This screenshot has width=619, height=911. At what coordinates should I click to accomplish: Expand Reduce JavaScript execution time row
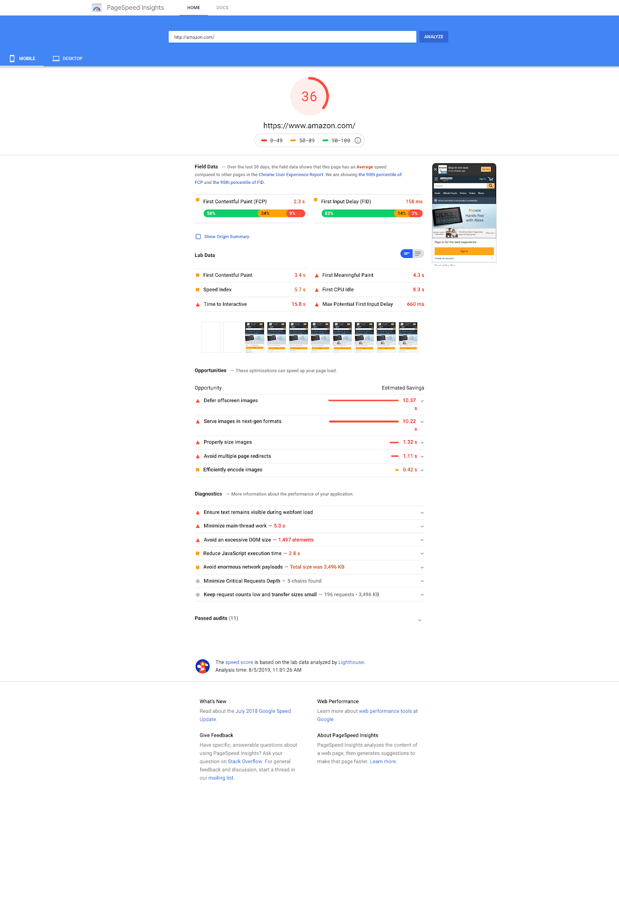(x=422, y=553)
